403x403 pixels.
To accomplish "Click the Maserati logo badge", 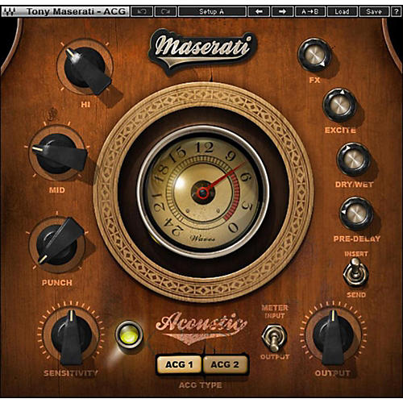I will coord(201,51).
